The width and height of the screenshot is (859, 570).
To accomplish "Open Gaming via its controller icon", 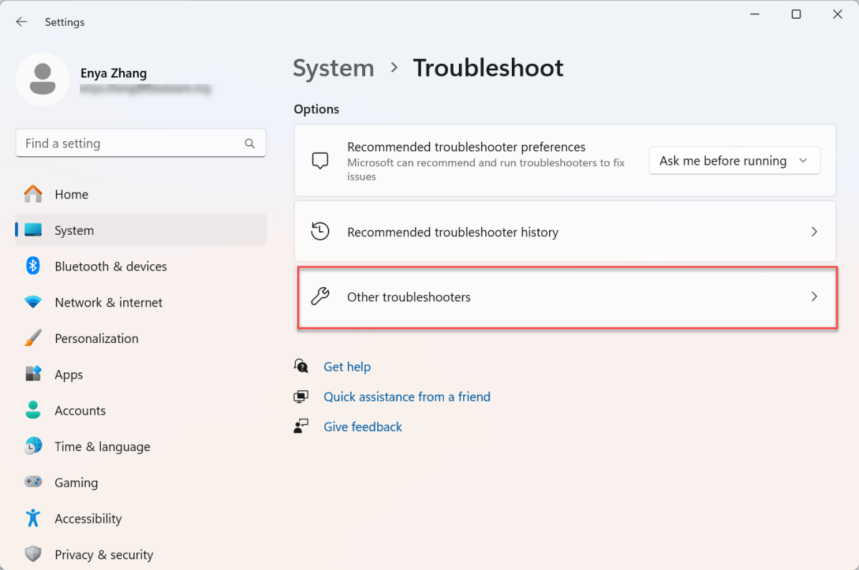I will click(x=33, y=482).
